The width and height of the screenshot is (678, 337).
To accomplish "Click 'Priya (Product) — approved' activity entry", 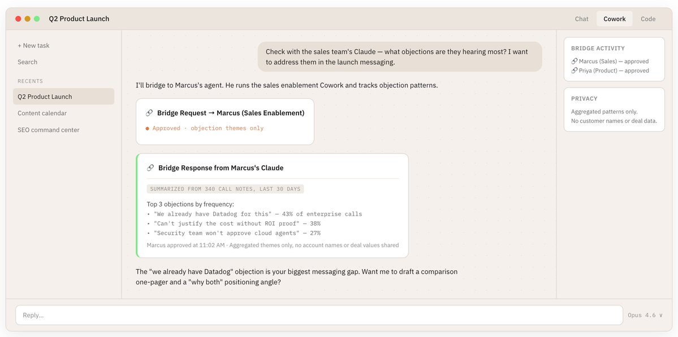I will (x=610, y=71).
